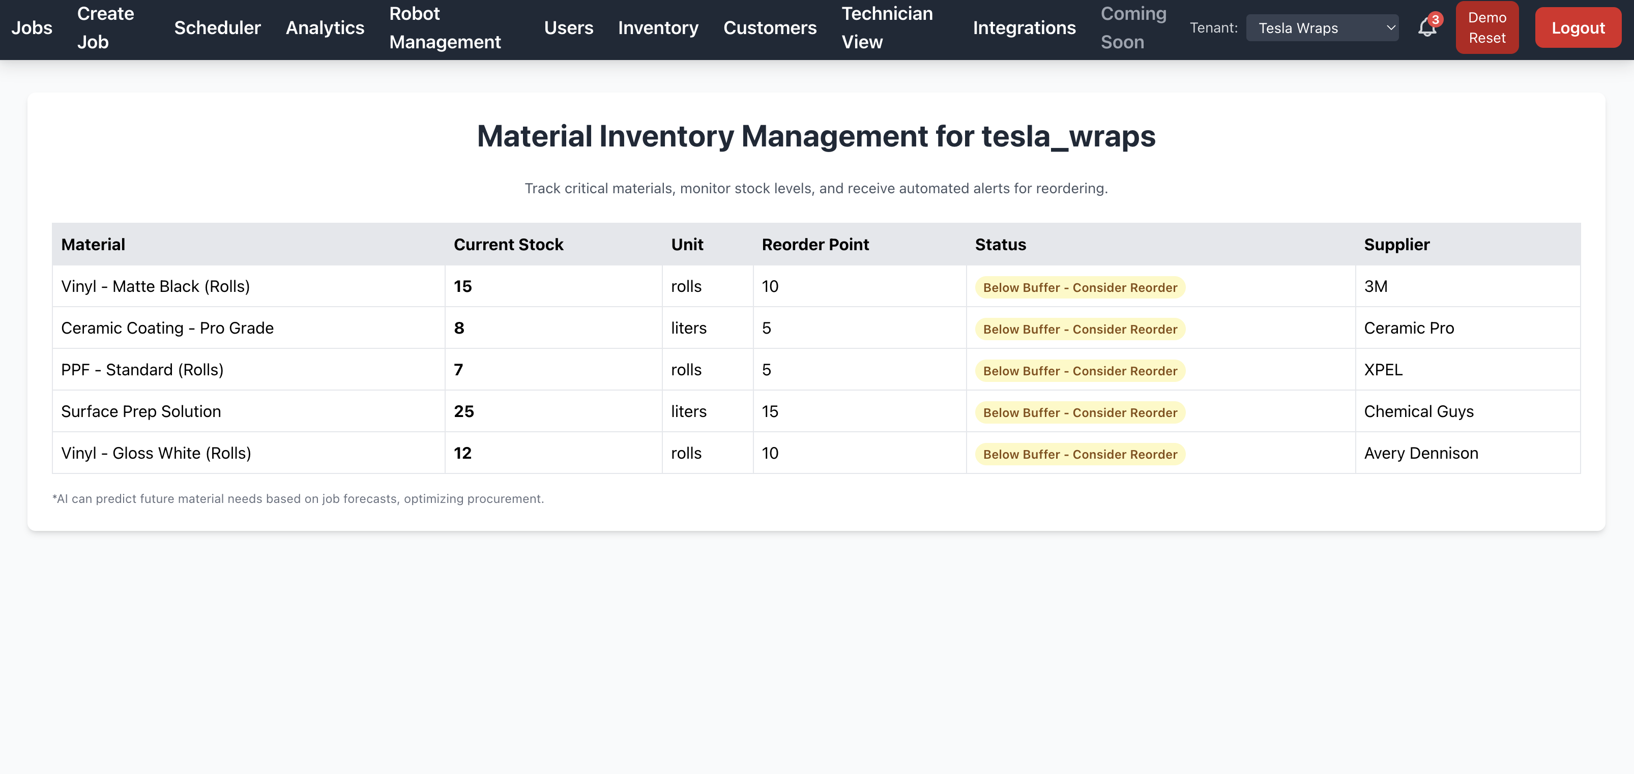Click stock value 15 for Matte Black
The width and height of the screenshot is (1634, 774).
462,286
